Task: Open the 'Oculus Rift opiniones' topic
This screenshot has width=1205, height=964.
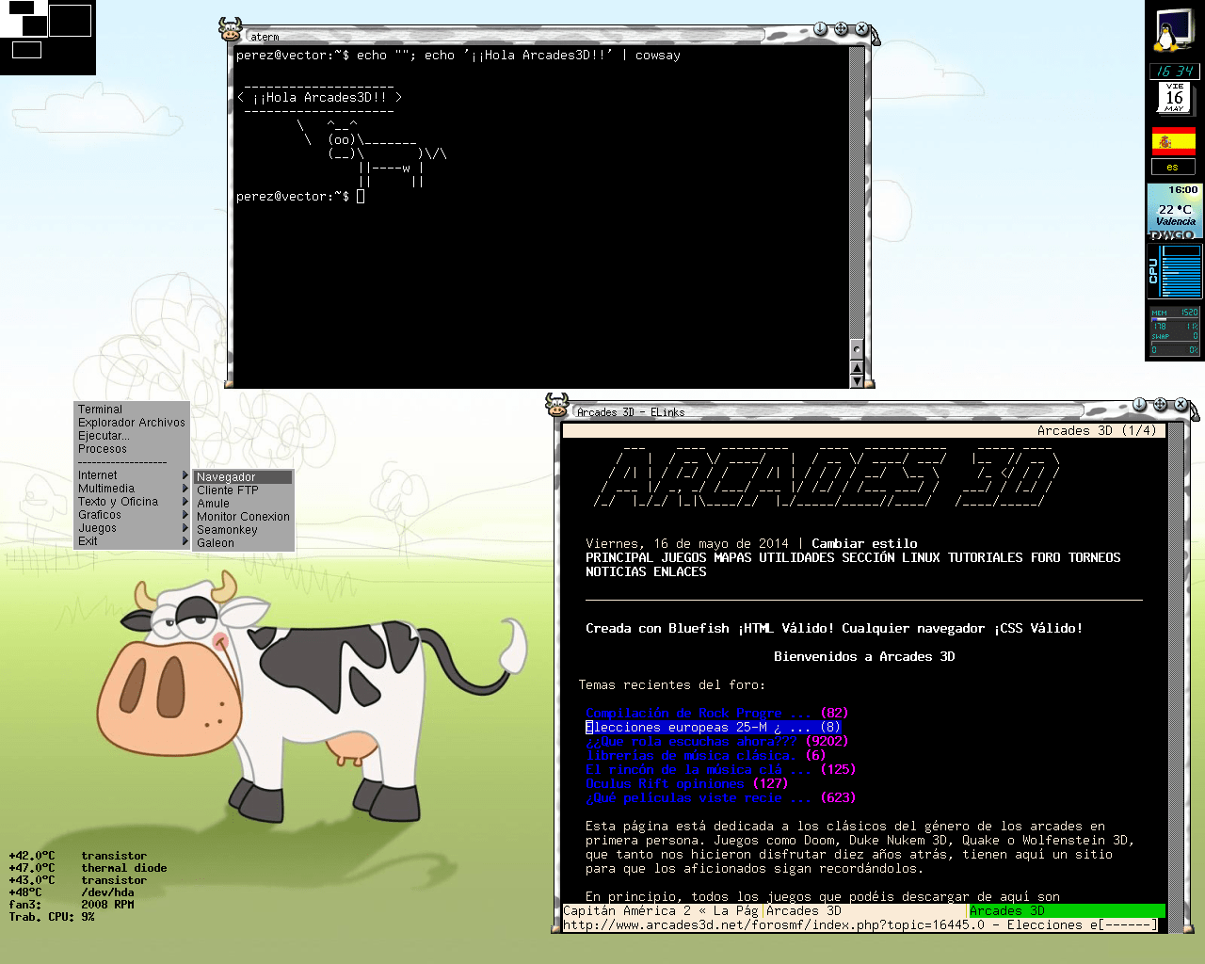Action: 665,784
